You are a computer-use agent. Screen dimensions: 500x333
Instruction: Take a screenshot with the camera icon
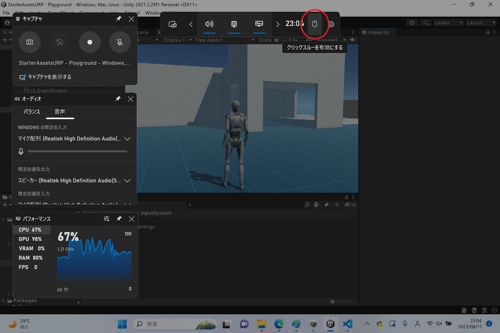30,42
